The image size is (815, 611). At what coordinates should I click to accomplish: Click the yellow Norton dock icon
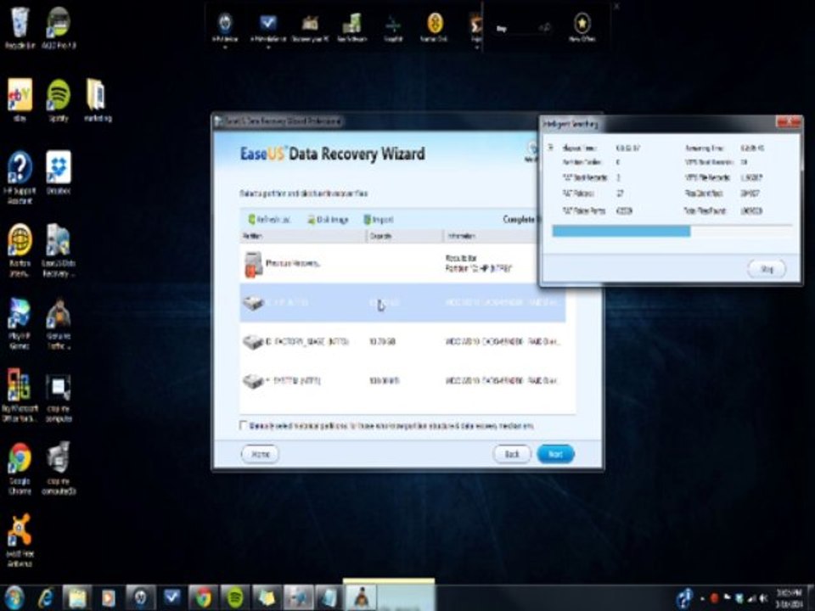coord(435,27)
